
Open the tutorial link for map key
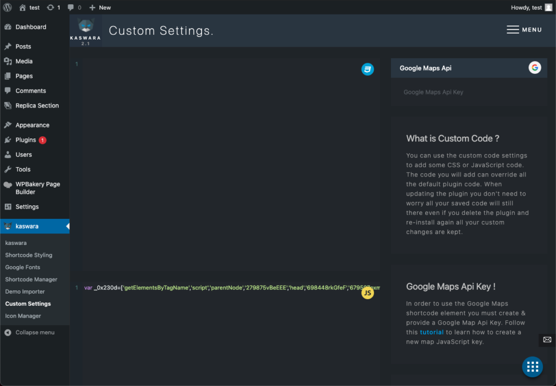click(432, 332)
